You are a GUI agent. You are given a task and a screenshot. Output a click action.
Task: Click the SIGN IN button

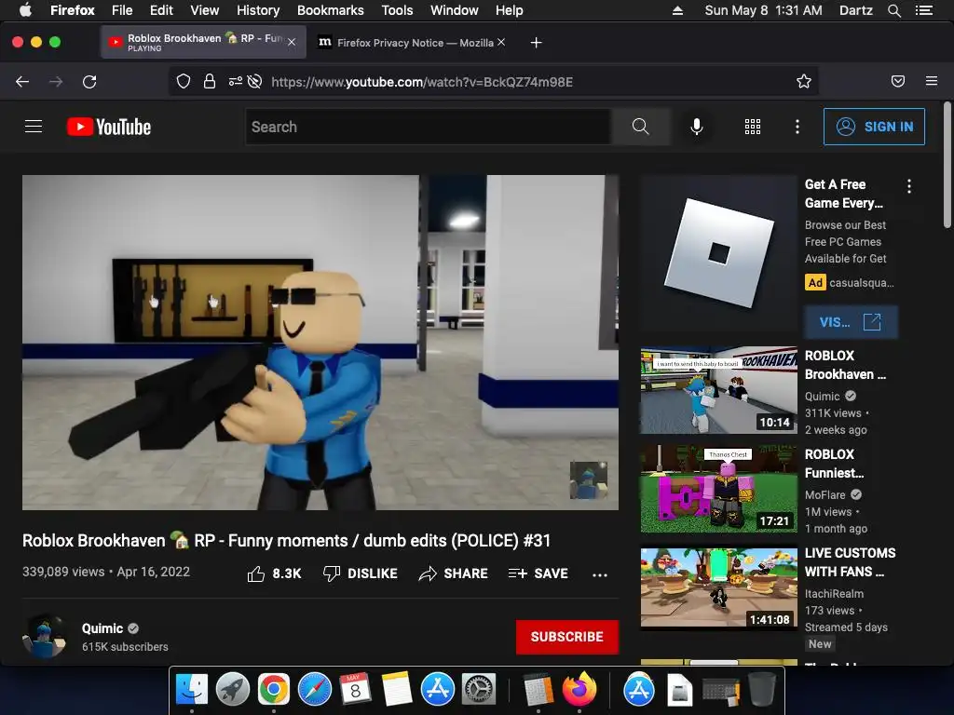874,127
